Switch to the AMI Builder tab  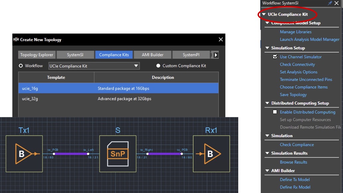152,55
